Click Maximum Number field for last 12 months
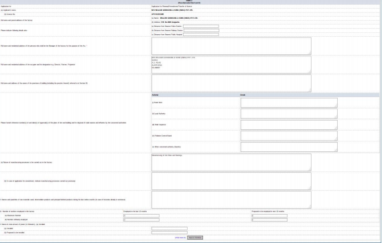 pos(141,216)
